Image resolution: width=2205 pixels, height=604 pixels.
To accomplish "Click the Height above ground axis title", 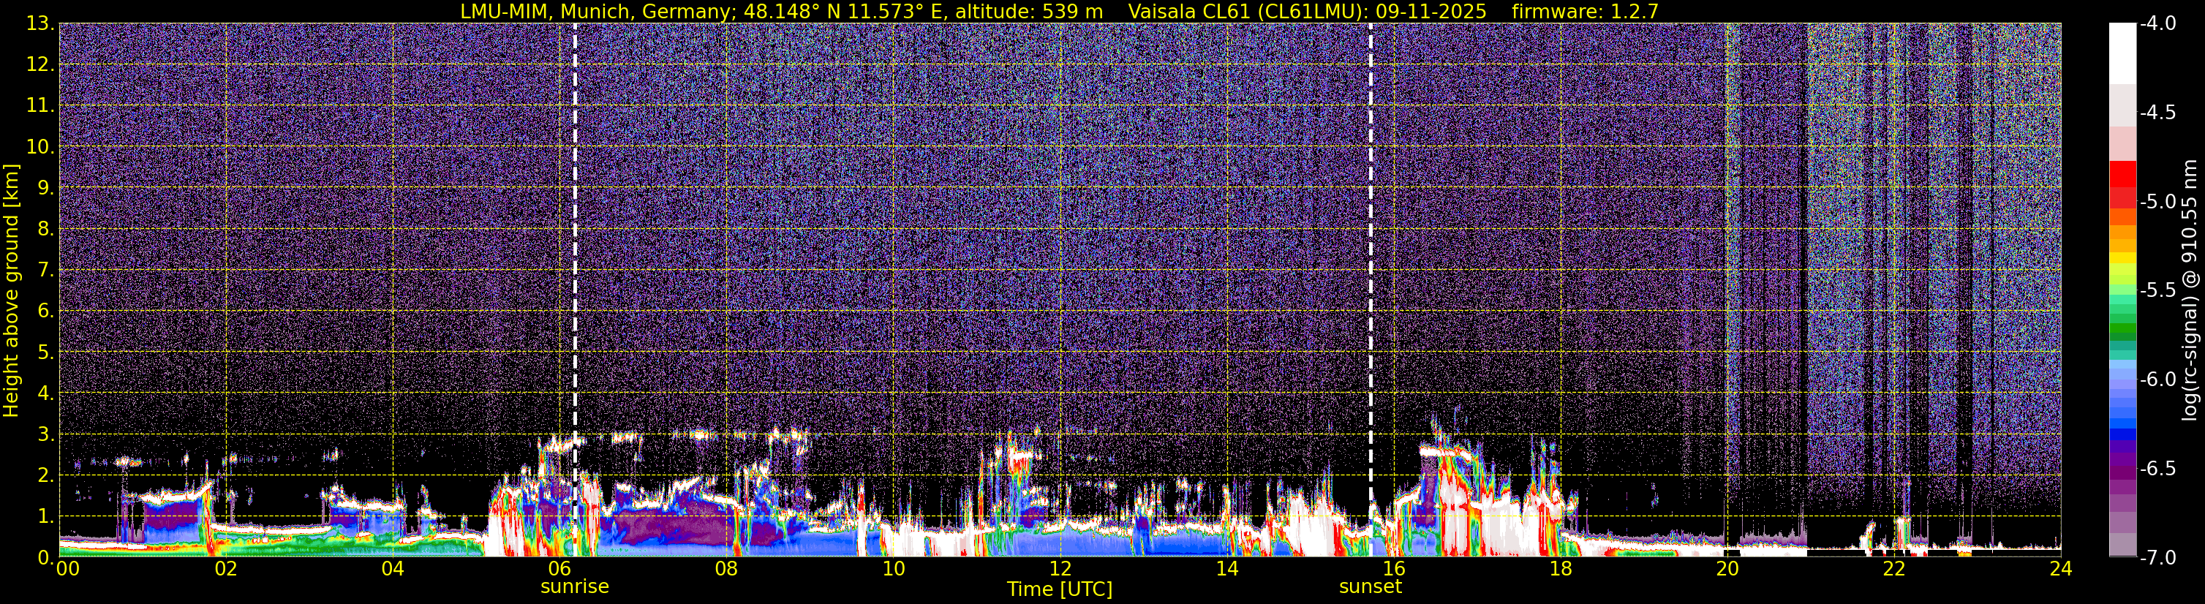I will tap(11, 291).
